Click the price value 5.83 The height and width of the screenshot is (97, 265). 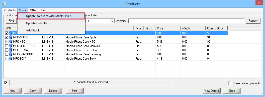(159, 42)
